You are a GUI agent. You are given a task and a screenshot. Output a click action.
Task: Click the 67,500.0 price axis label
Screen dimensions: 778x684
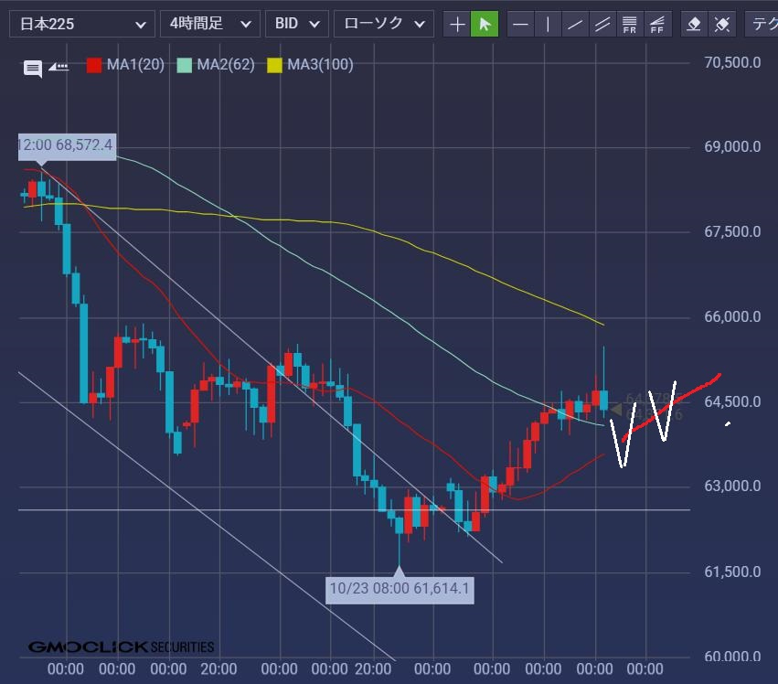click(x=732, y=231)
